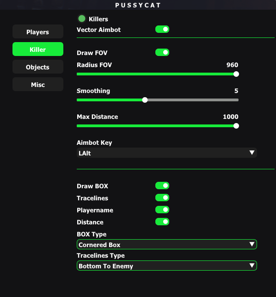This screenshot has width=276, height=297.
Task: Click the Aimbot Key dropdown arrow
Action: [x=252, y=153]
